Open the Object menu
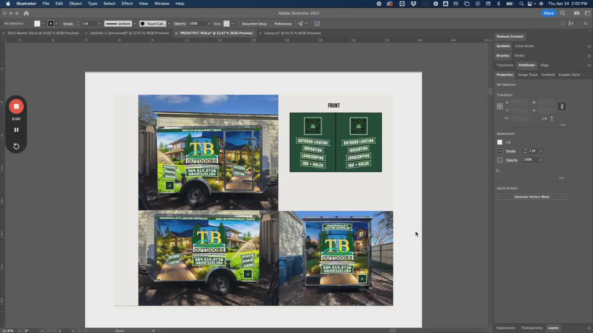Viewport: 593px width, 333px height. [76, 4]
